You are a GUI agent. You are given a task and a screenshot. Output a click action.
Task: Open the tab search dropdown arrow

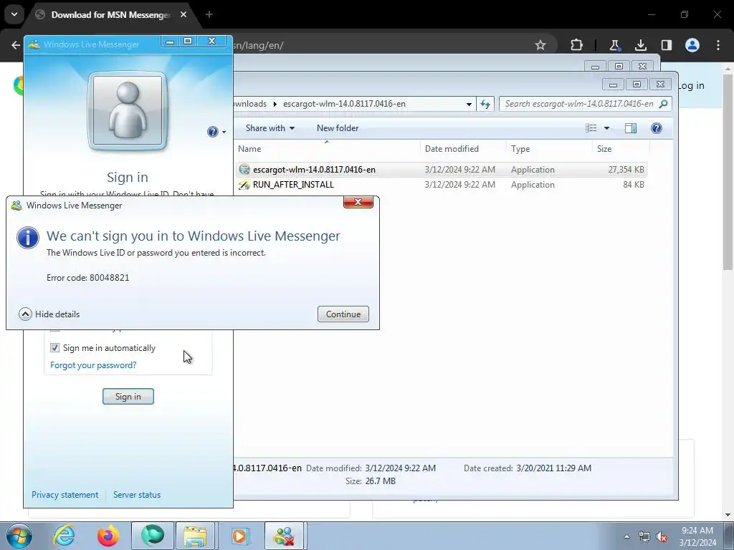pos(14,14)
